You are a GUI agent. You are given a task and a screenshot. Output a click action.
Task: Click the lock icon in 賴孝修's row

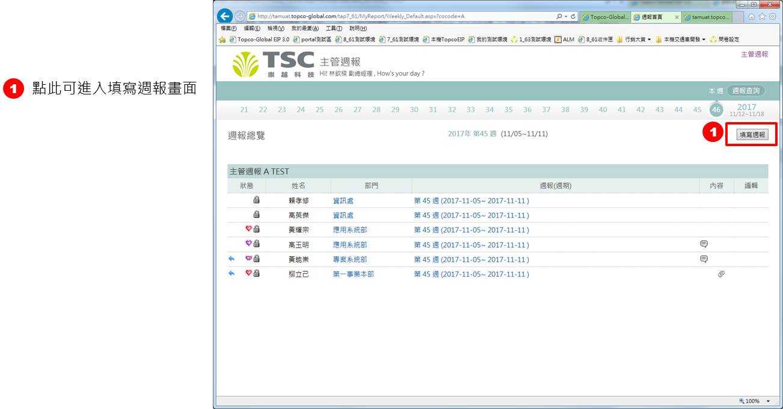click(x=256, y=200)
